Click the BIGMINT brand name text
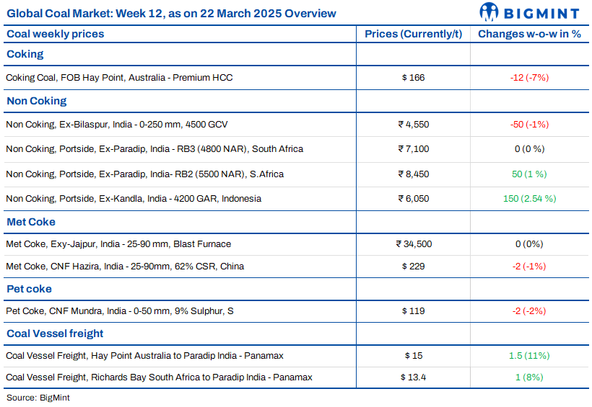The width and height of the screenshot is (592, 407). click(542, 12)
